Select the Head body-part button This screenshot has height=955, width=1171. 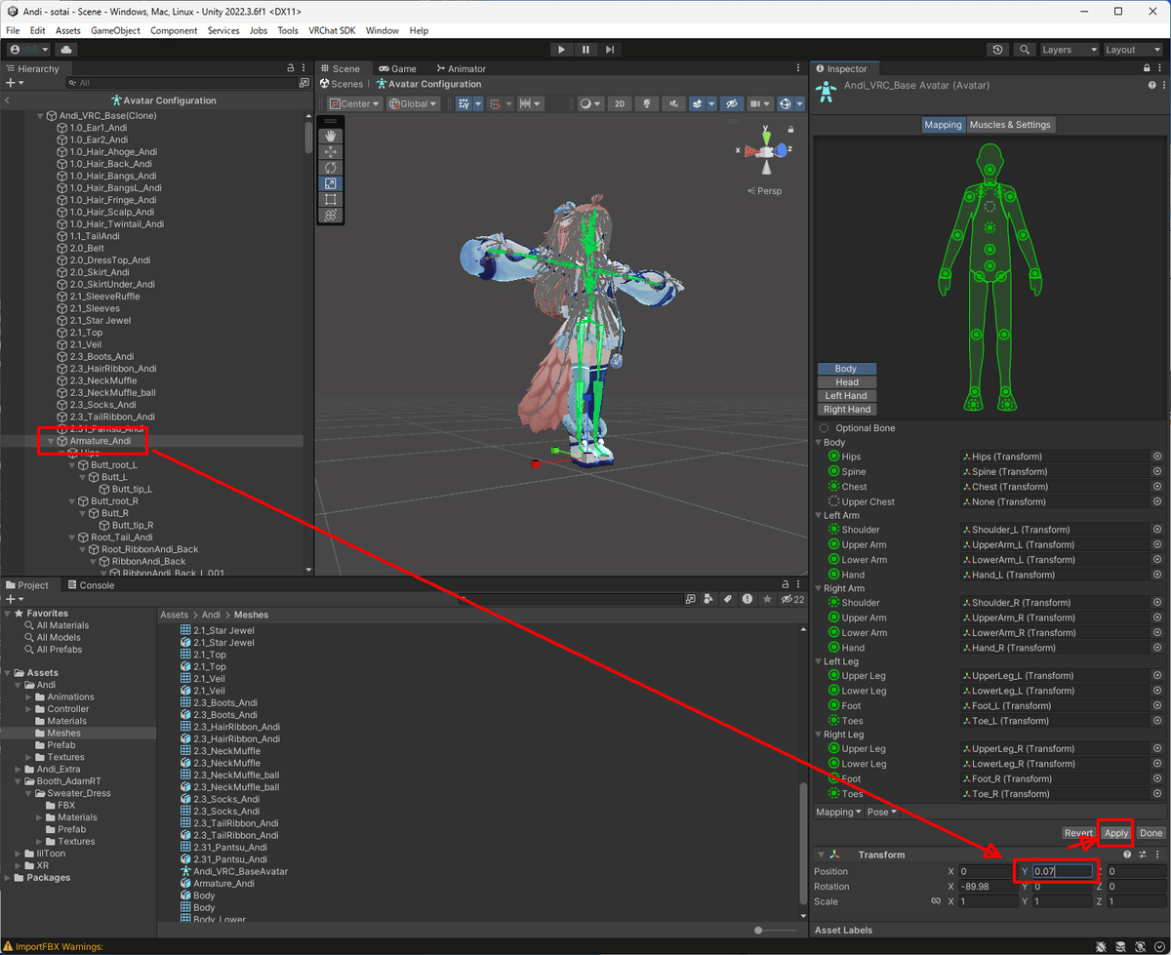coord(847,382)
